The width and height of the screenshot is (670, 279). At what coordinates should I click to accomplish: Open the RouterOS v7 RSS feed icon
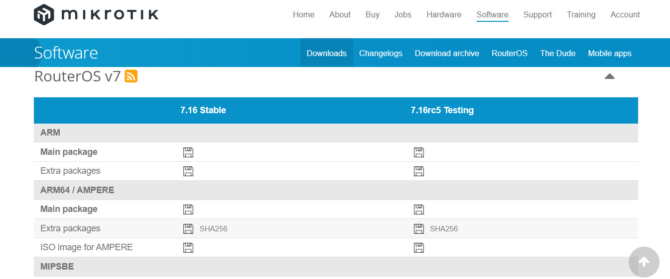(131, 76)
